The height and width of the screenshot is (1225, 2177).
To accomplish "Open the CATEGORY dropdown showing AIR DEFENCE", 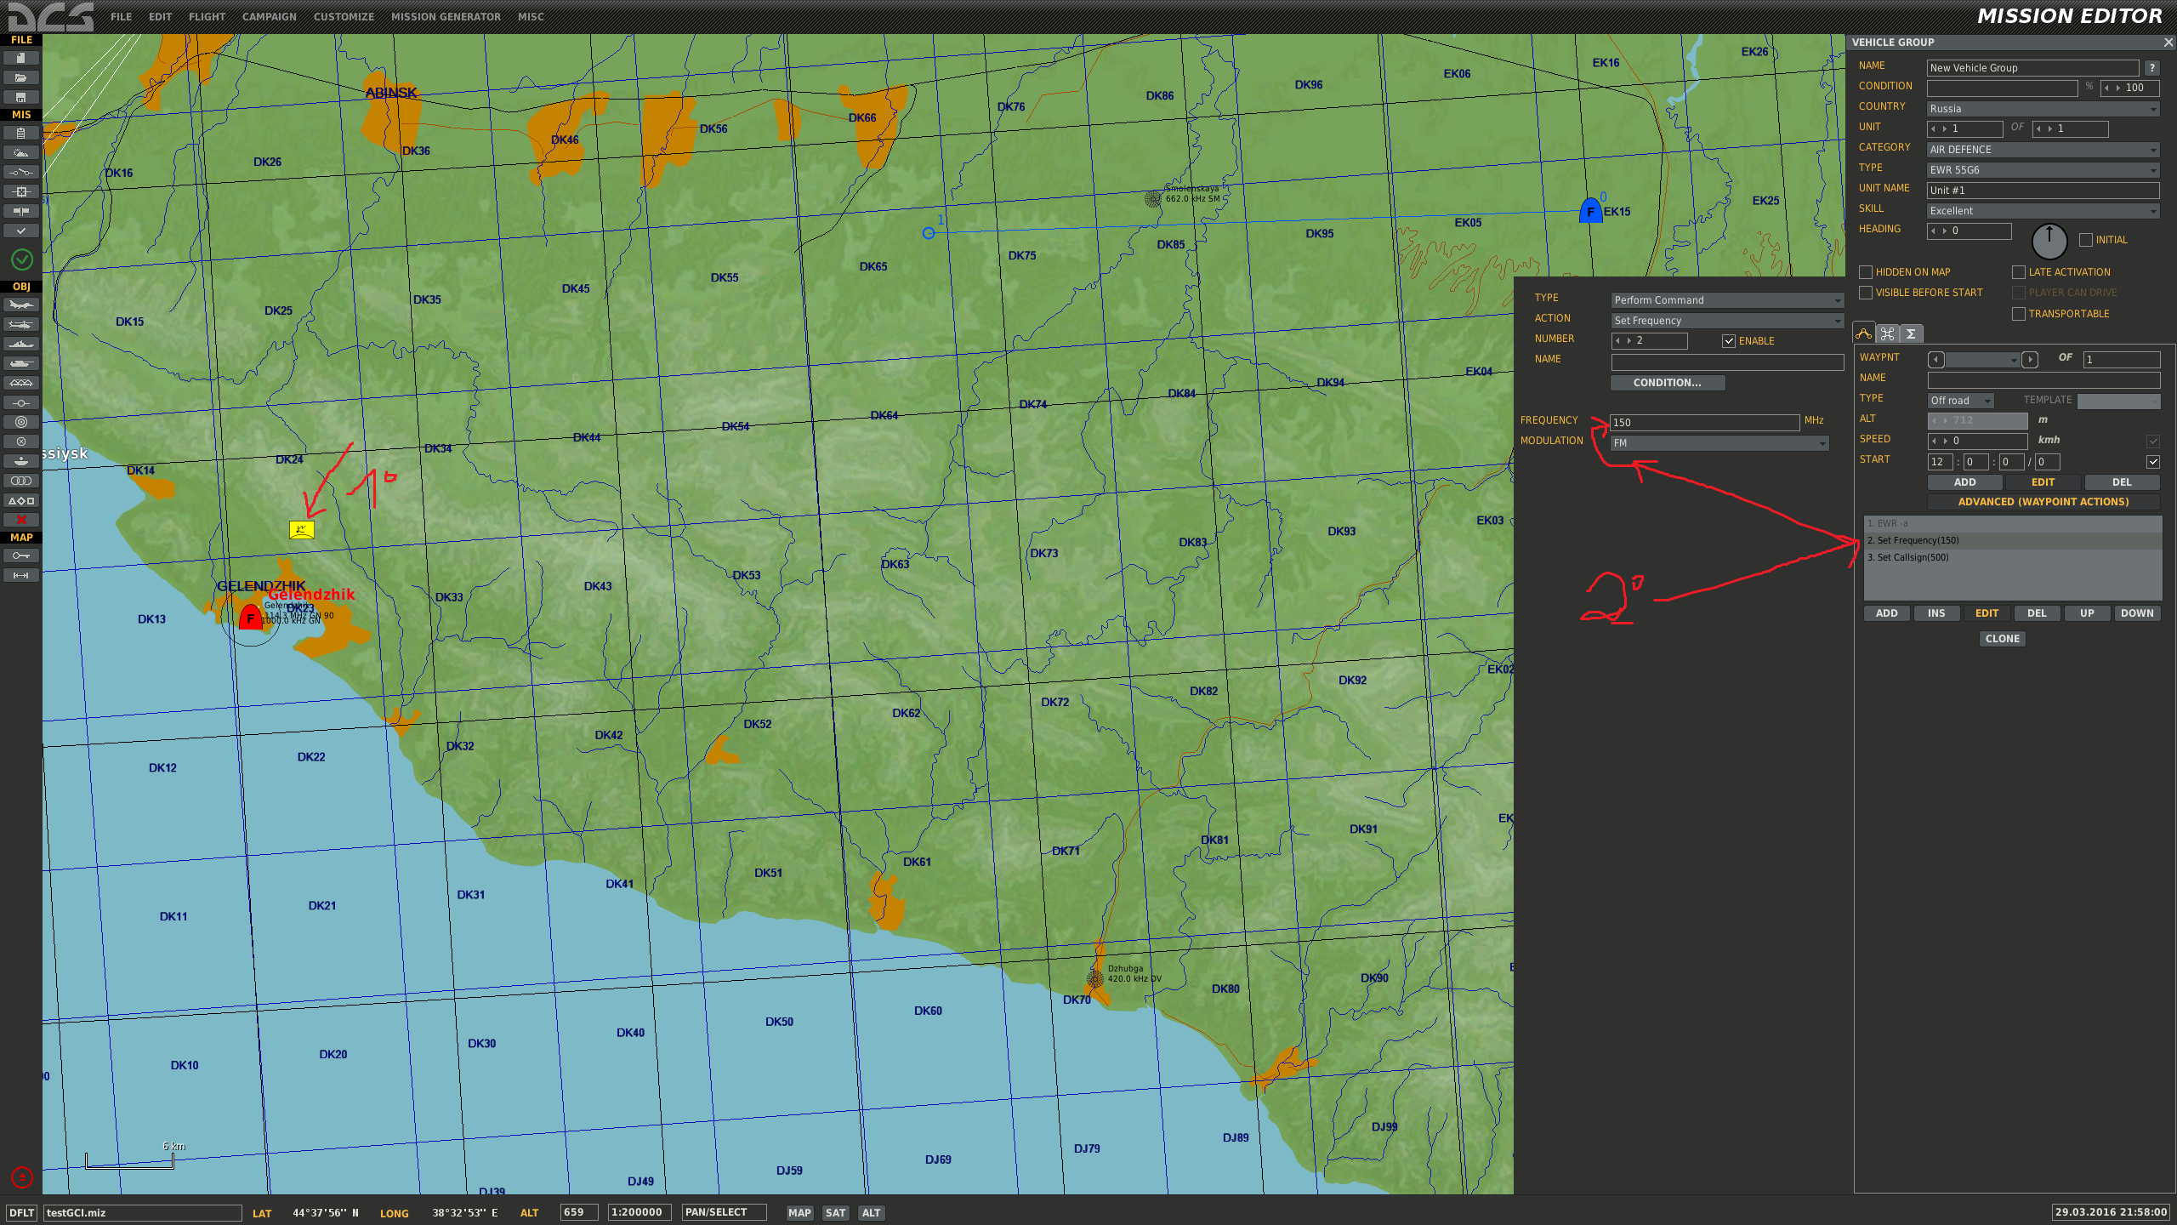I will coord(2043,150).
